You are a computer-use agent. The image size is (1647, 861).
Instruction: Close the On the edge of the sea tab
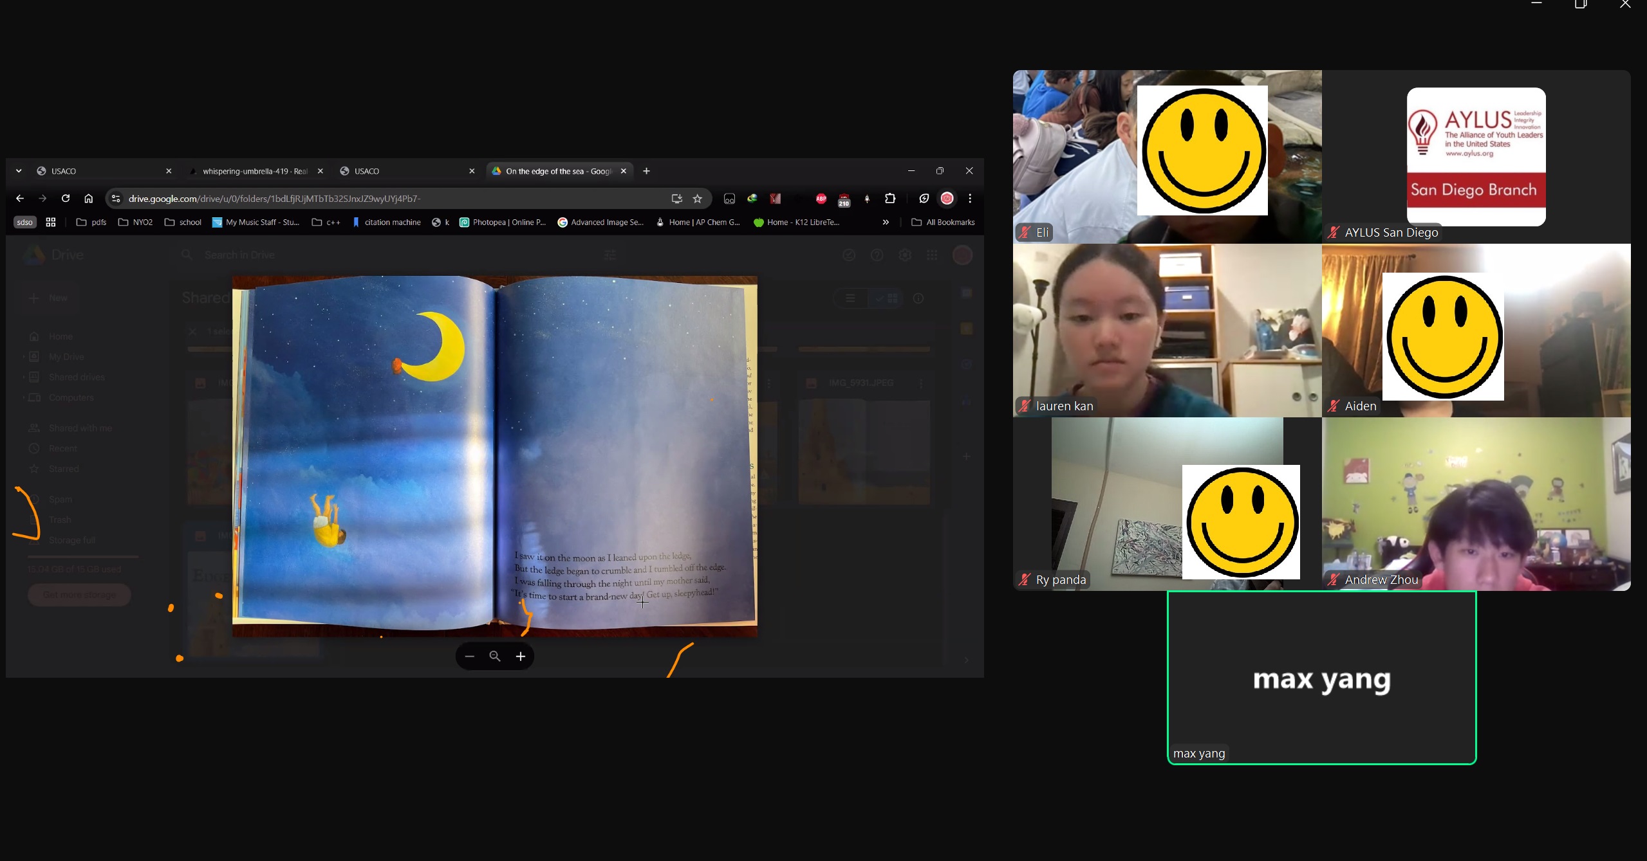click(x=623, y=171)
